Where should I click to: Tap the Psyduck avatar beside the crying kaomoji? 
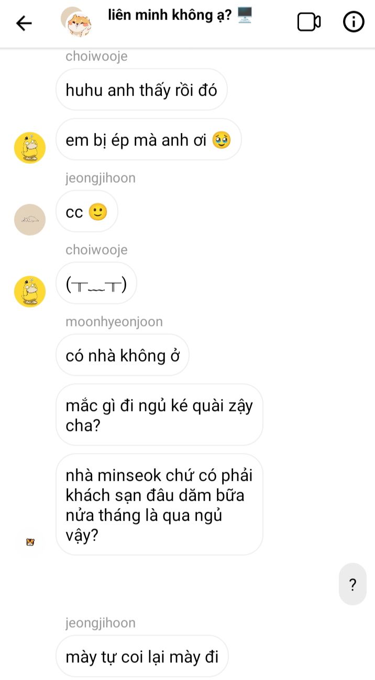coord(29,291)
